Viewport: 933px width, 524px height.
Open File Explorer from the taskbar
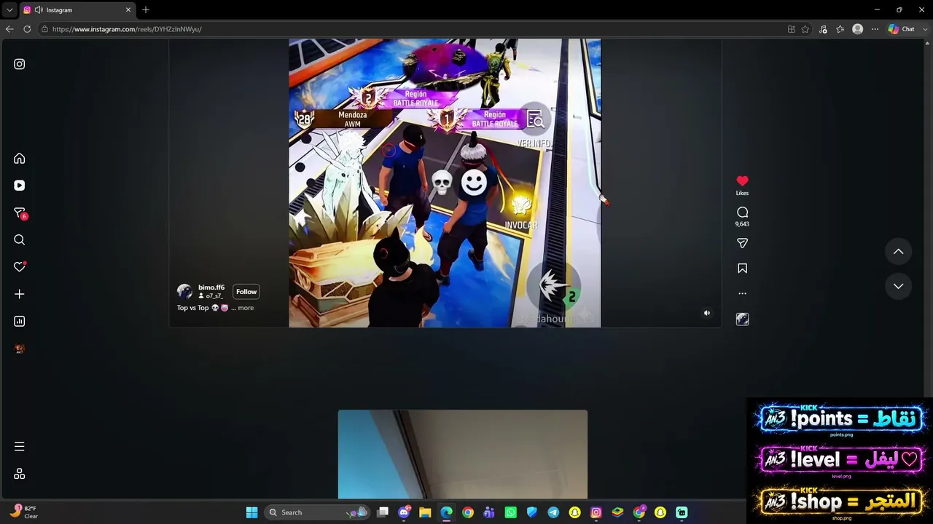click(425, 512)
